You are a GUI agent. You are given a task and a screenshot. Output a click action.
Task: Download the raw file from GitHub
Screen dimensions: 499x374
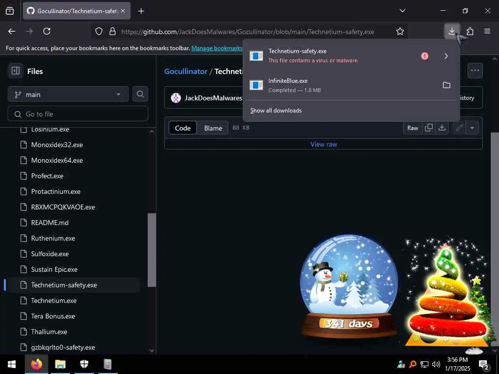(x=441, y=128)
